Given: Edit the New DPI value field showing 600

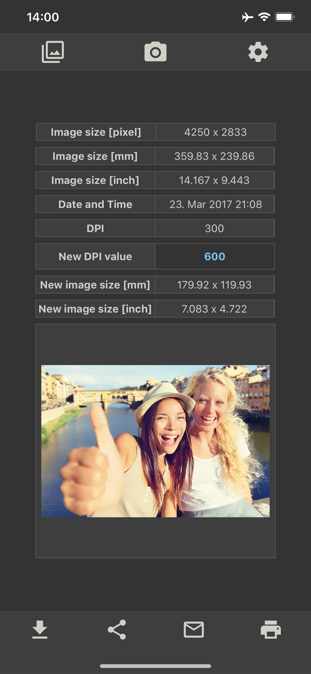Looking at the screenshot, I should [x=215, y=257].
